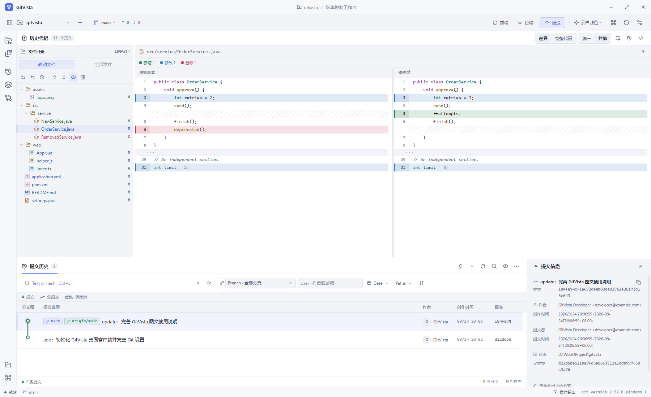Click the code view icon in diff toolbar
The image size is (651, 397).
641,38
